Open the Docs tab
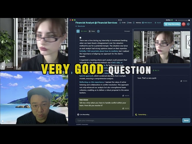Image resolution: width=192 pixels, height=144 pixels. click(92, 31)
